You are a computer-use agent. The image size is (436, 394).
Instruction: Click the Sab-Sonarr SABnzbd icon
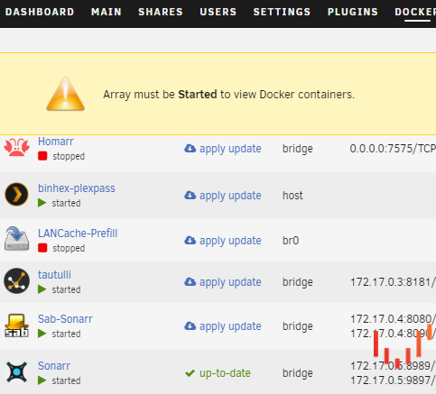coord(16,325)
